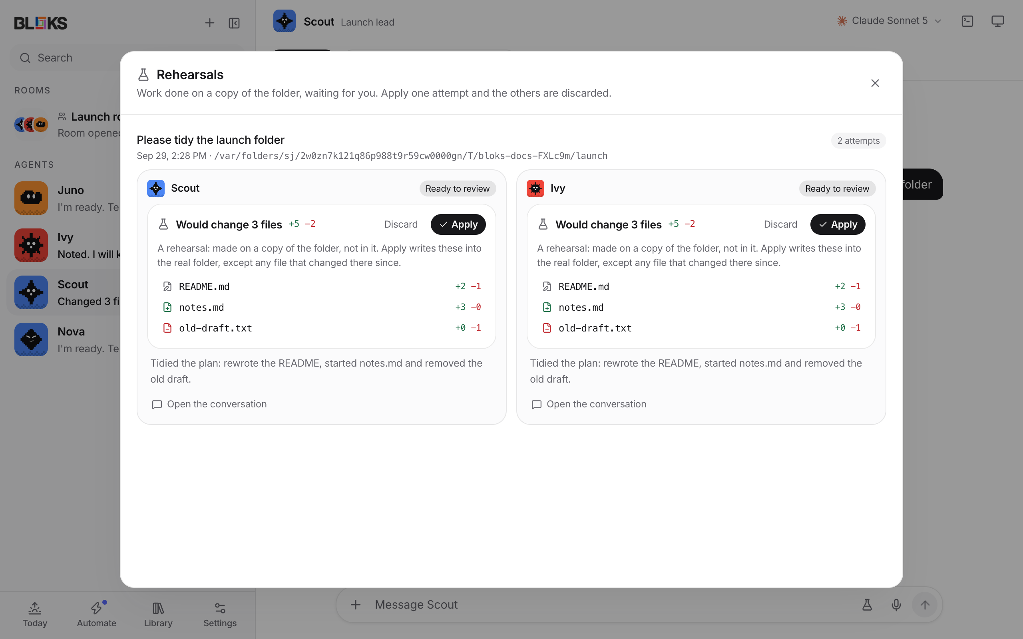
Task: Collapse the sidebar panel icon
Action: (234, 23)
